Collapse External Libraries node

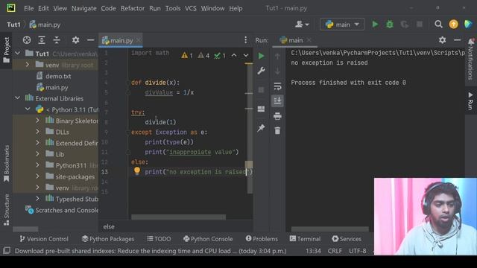click(18, 98)
